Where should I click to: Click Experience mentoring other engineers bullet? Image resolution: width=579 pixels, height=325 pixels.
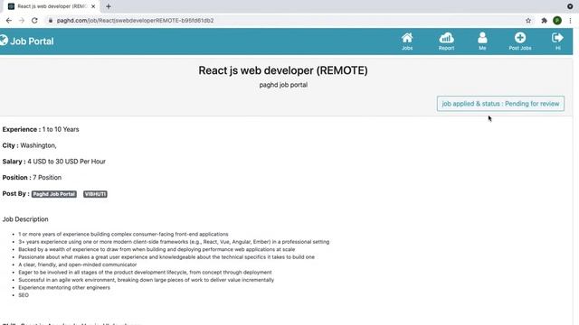tap(64, 287)
